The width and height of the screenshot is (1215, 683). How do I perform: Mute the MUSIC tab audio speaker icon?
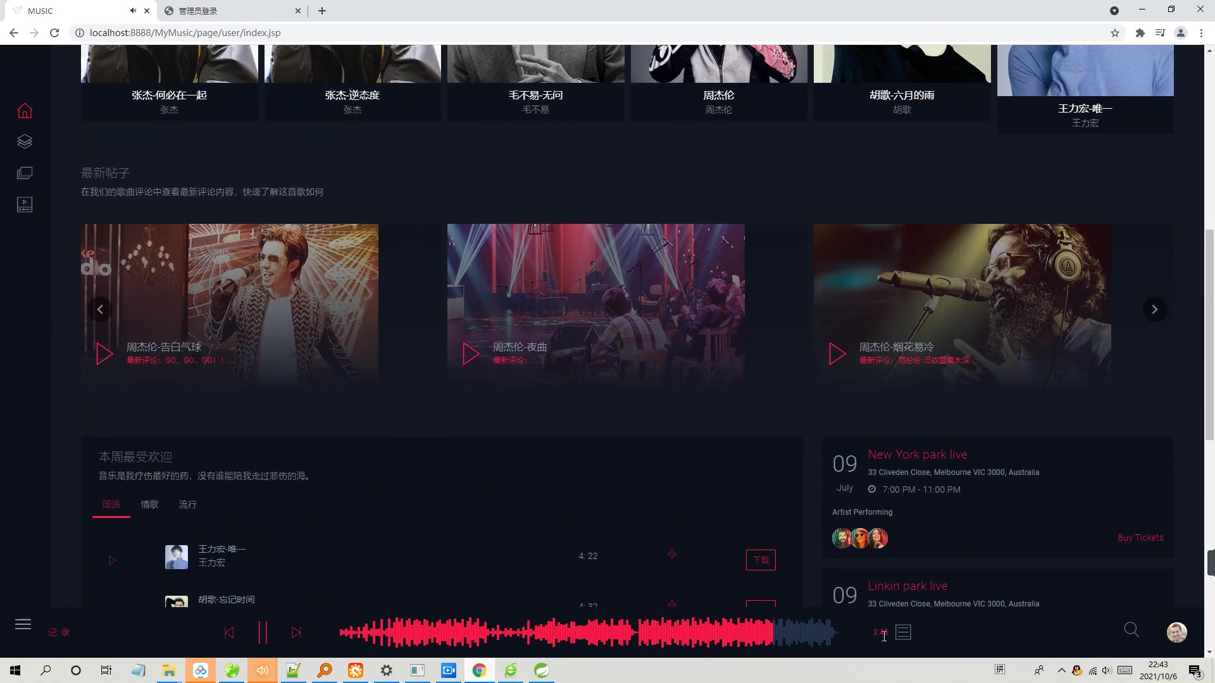(x=133, y=11)
